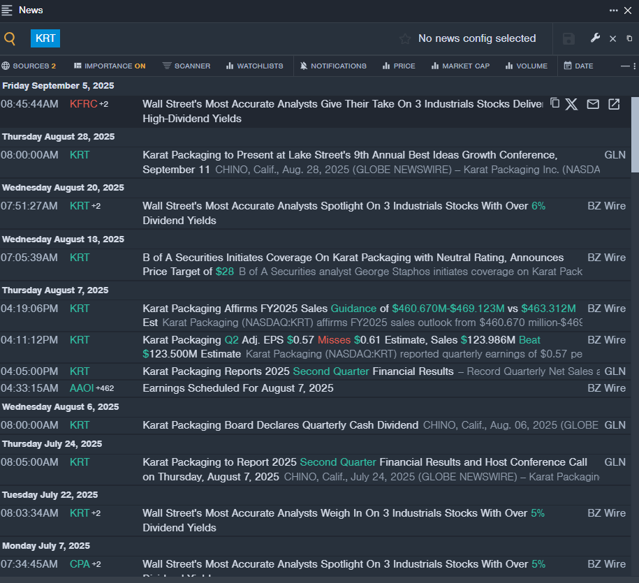639x583 pixels.
Task: Open the Sources filter dropdown
Action: tap(29, 66)
